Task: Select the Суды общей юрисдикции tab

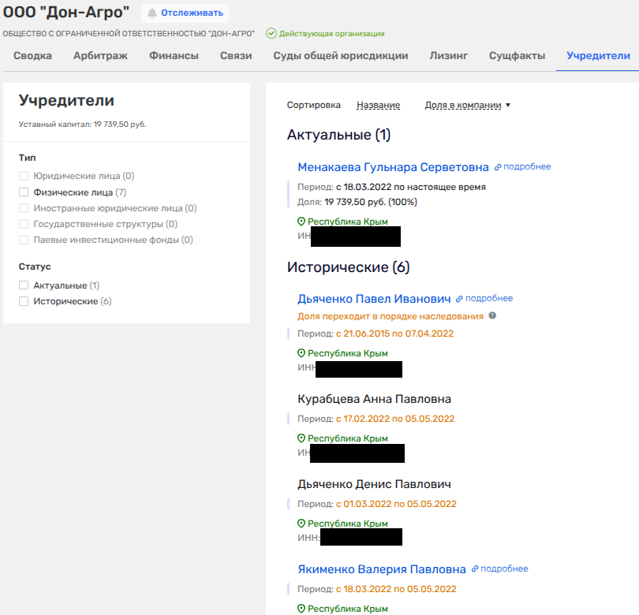Action: pyautogui.click(x=340, y=56)
